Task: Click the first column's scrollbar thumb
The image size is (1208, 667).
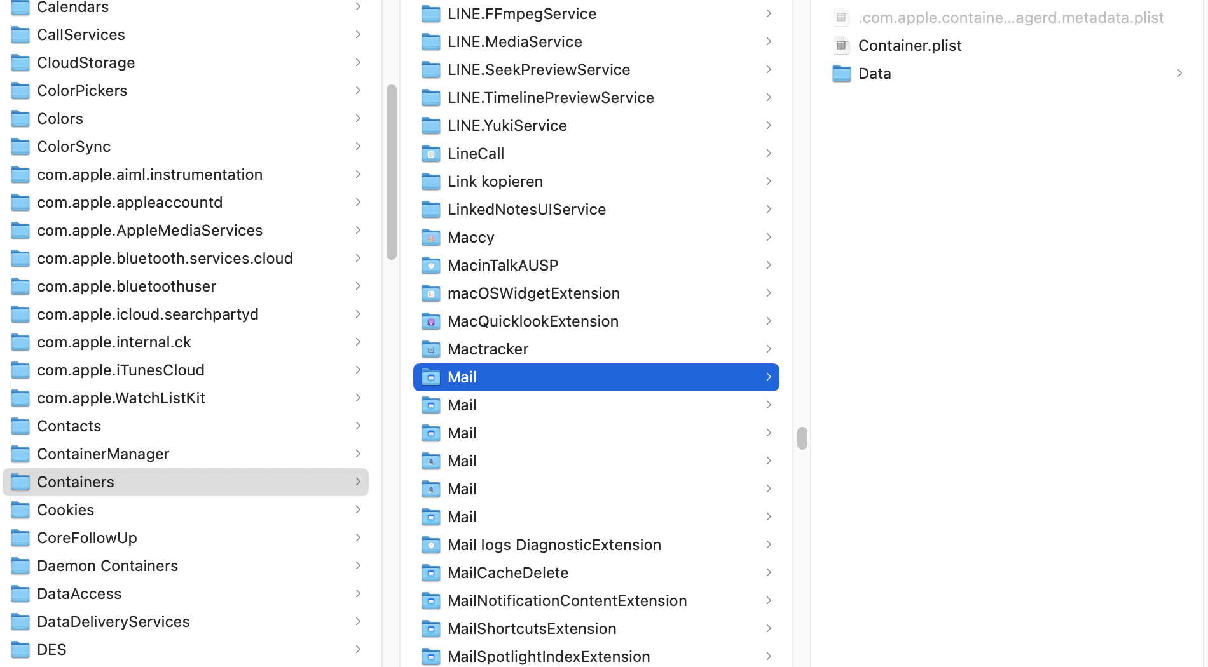Action: 392,172
